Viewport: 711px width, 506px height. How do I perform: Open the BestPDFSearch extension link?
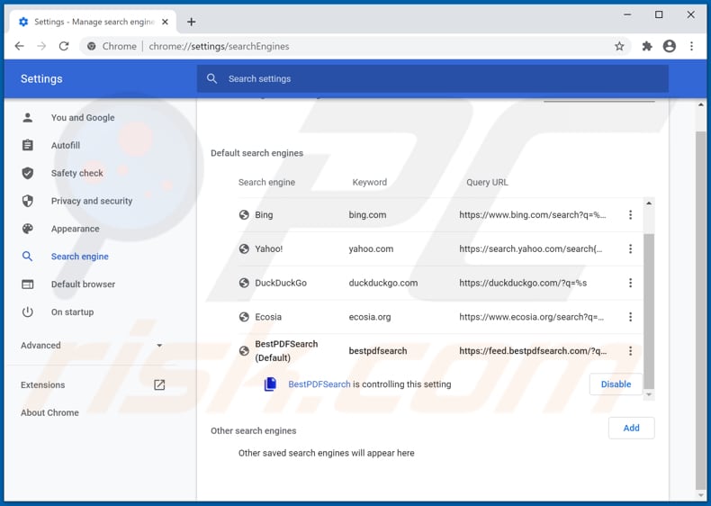click(x=319, y=384)
